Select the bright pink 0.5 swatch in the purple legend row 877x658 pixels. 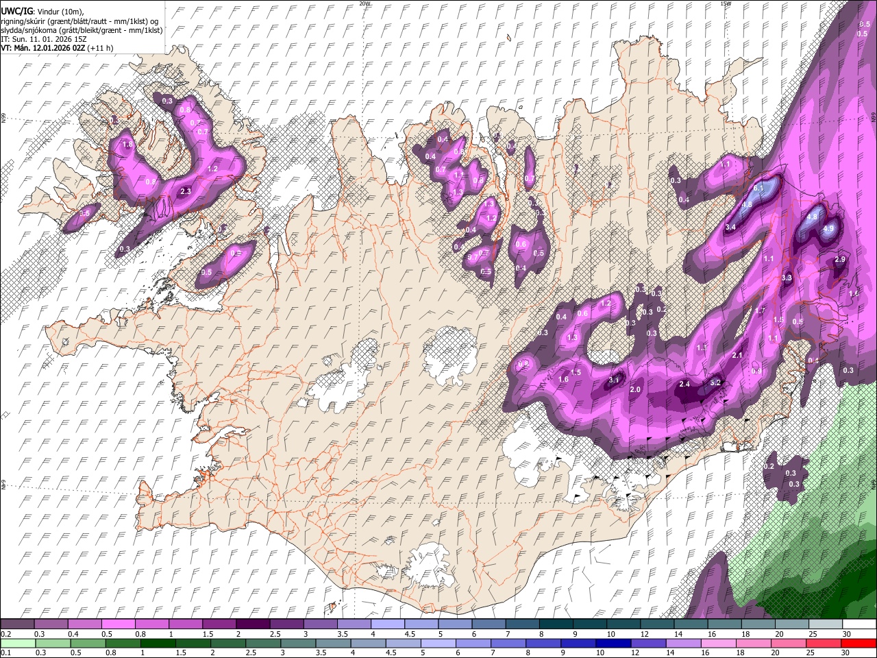(x=119, y=624)
